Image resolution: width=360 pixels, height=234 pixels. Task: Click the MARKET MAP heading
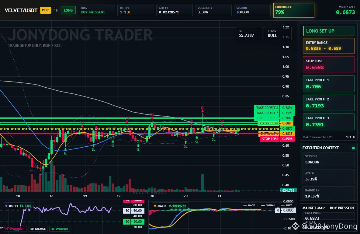coord(313,208)
